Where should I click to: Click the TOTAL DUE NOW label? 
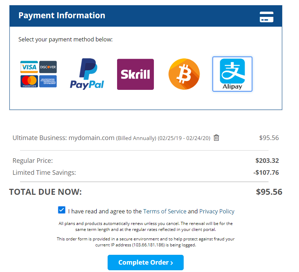(45, 192)
